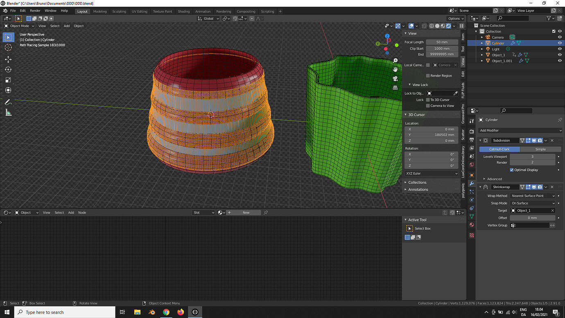Enable Camera to View checkbox
Viewport: 565px width, 318px height.
click(x=428, y=106)
